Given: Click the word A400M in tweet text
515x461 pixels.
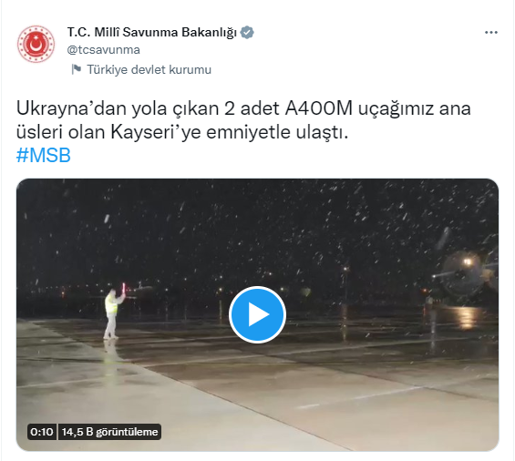Looking at the screenshot, I should pos(319,108).
